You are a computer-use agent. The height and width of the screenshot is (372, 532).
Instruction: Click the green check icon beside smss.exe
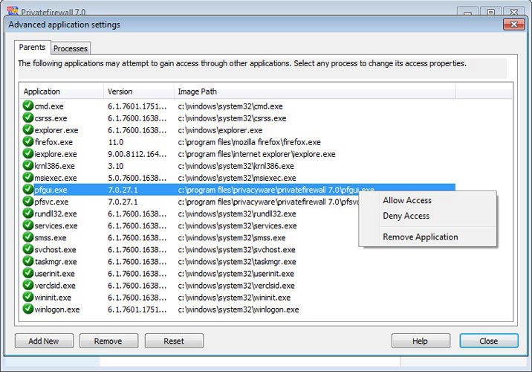coord(27,237)
